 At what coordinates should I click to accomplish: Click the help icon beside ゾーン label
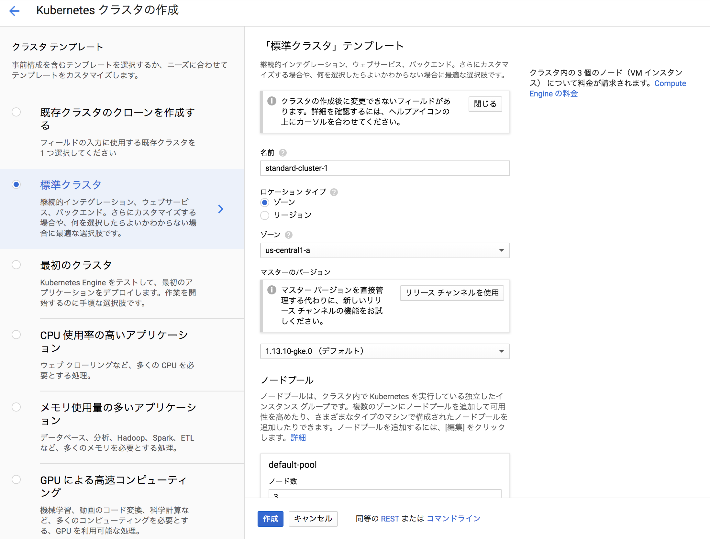(288, 235)
